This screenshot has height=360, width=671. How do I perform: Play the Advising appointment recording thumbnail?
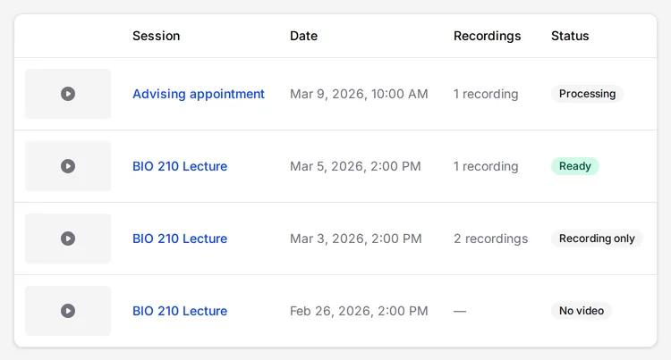[68, 94]
